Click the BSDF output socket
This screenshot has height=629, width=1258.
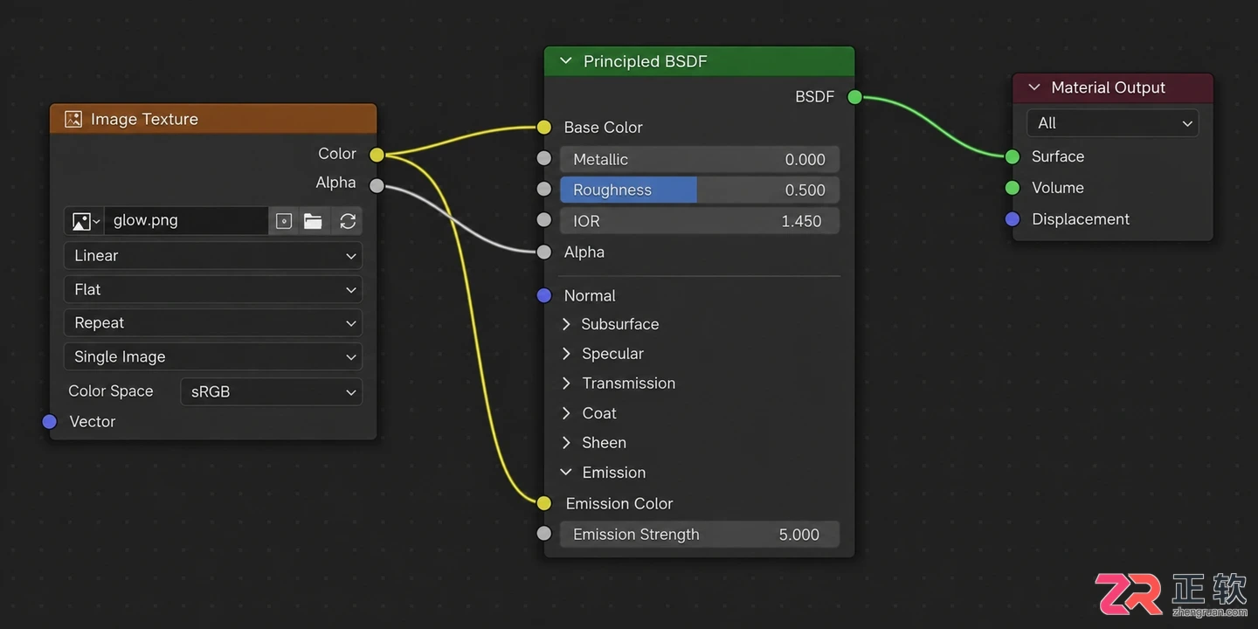point(855,97)
